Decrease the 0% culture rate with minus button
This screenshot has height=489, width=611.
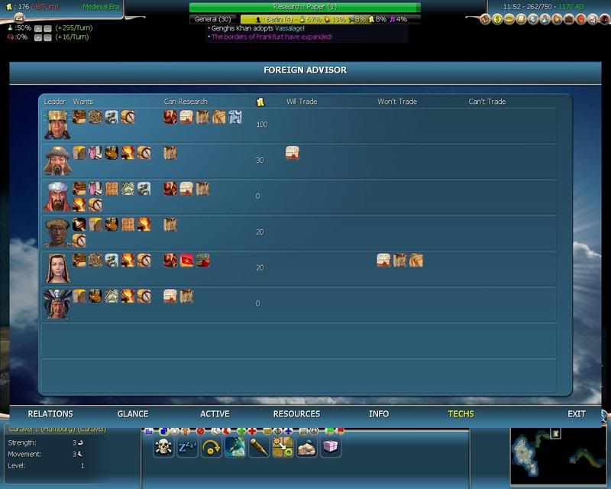click(x=47, y=38)
